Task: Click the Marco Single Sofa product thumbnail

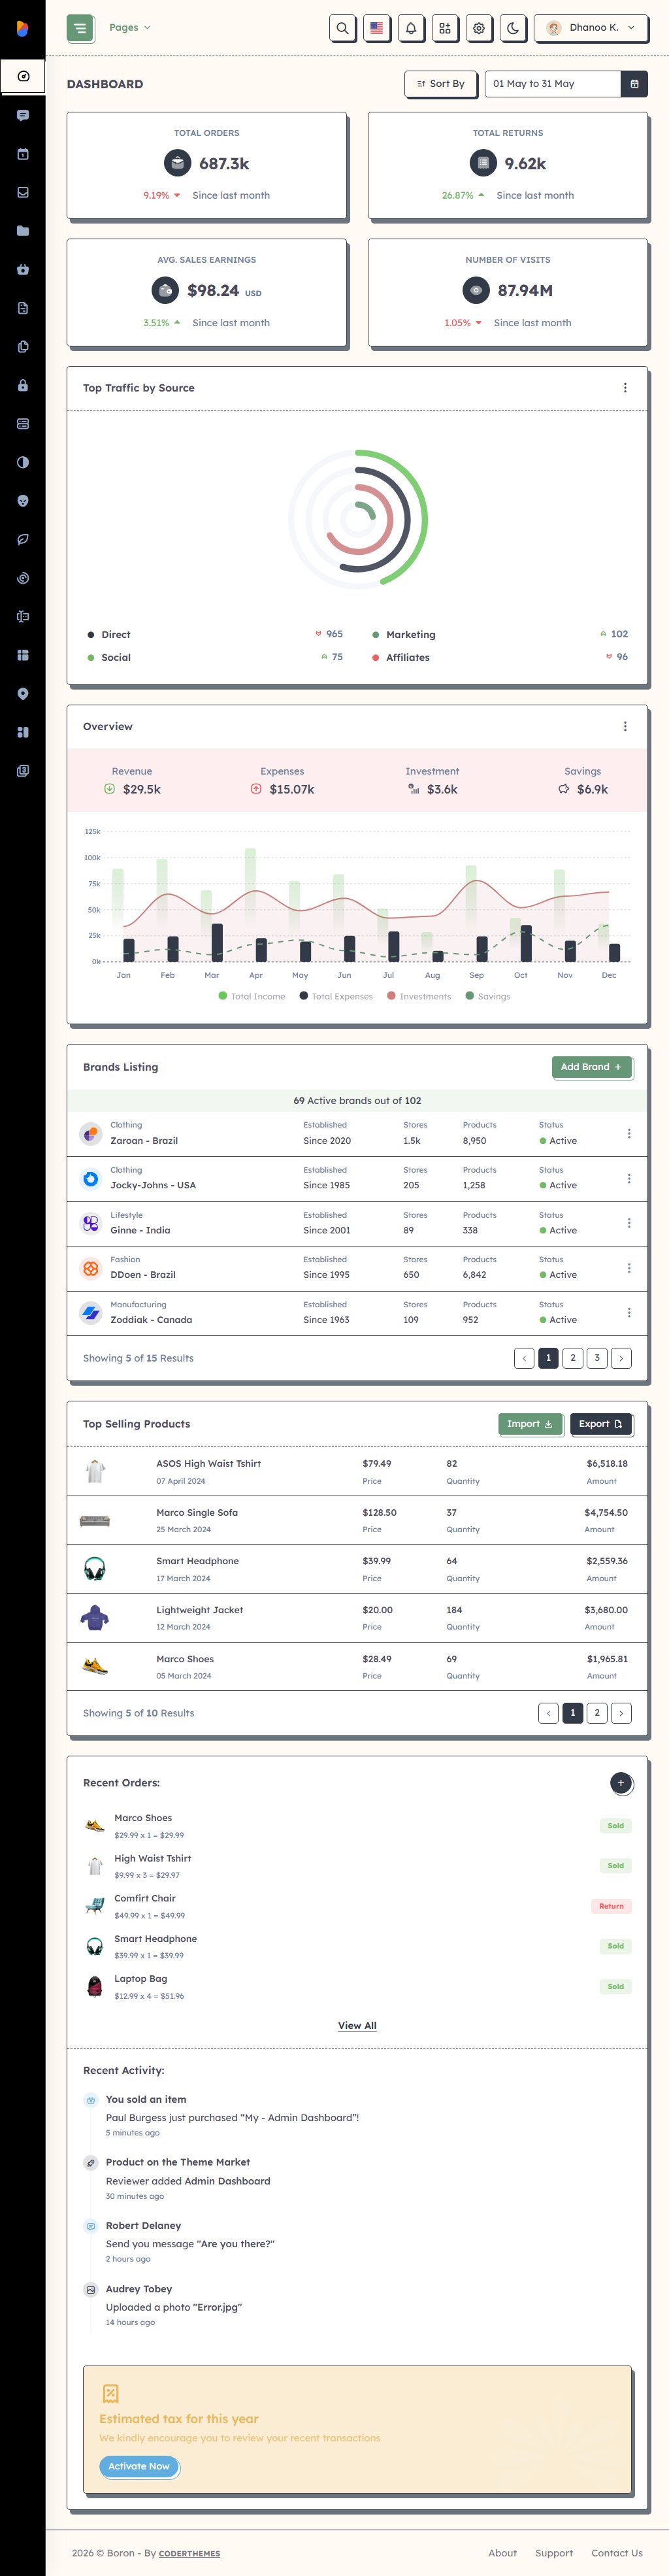Action: pyautogui.click(x=95, y=1520)
